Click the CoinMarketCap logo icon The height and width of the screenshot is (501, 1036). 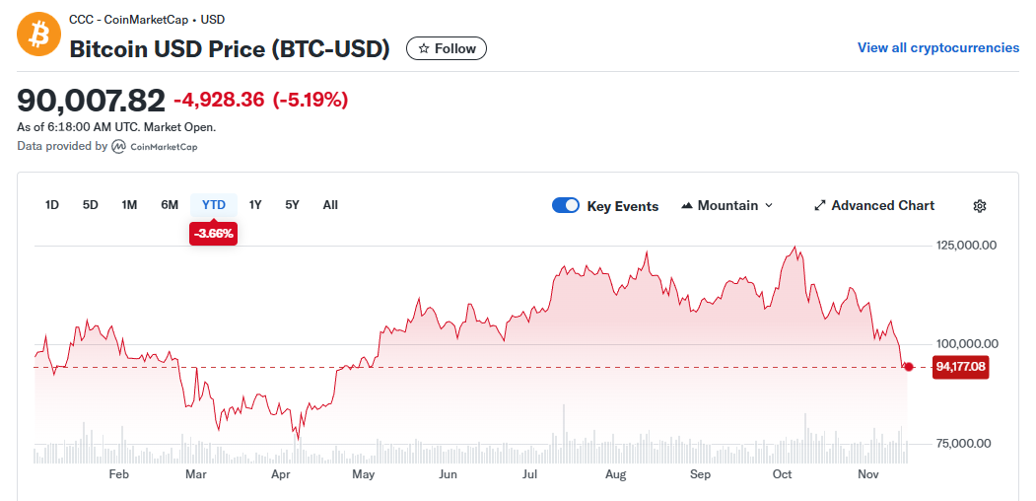coord(118,146)
